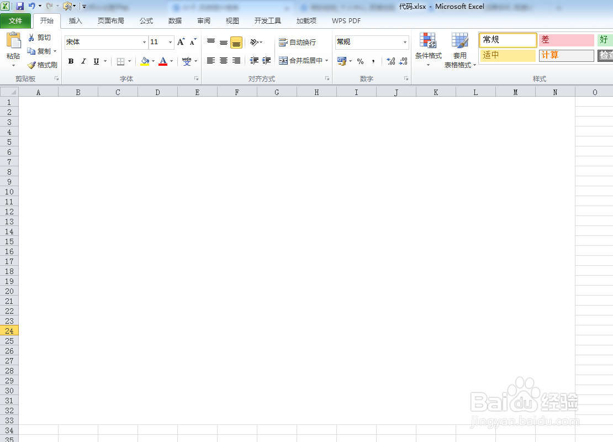
Task: Select the percent style (%) icon
Action: tap(360, 61)
